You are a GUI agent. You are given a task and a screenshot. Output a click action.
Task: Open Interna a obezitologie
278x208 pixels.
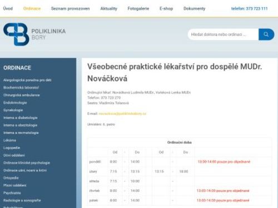(x=20, y=125)
